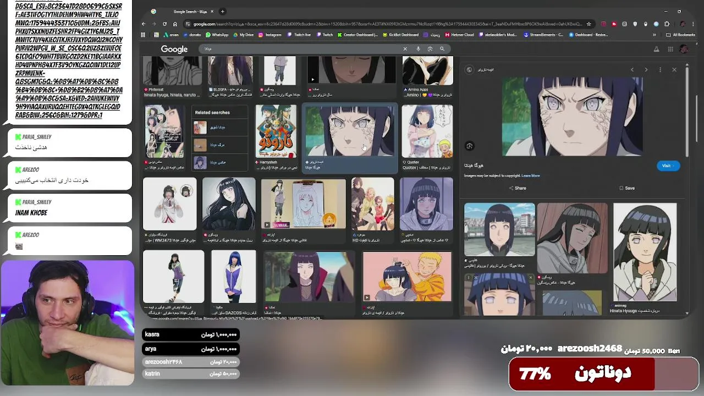Open the large Hinata preview image
Screen dimensions: 704x396
click(x=572, y=117)
